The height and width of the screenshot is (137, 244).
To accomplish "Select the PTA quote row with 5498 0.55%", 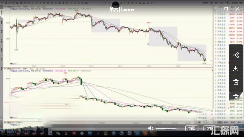I will click(229, 38).
